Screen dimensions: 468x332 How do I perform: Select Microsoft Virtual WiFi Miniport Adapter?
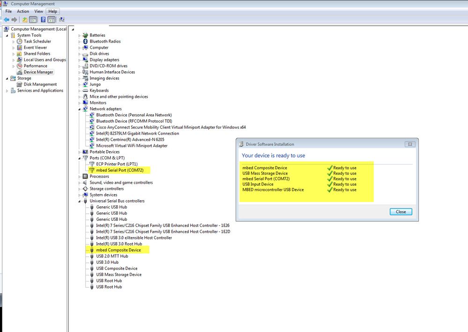tap(132, 146)
